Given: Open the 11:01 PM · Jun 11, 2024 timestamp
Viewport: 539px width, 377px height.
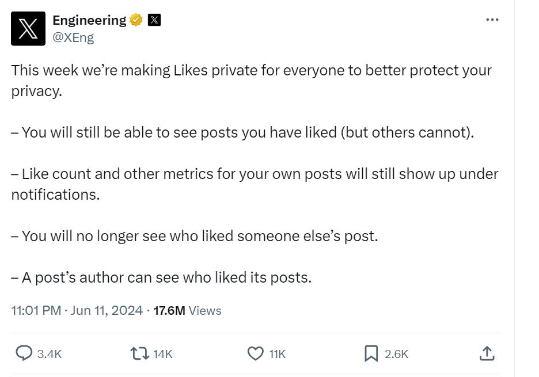Looking at the screenshot, I should click(x=77, y=310).
